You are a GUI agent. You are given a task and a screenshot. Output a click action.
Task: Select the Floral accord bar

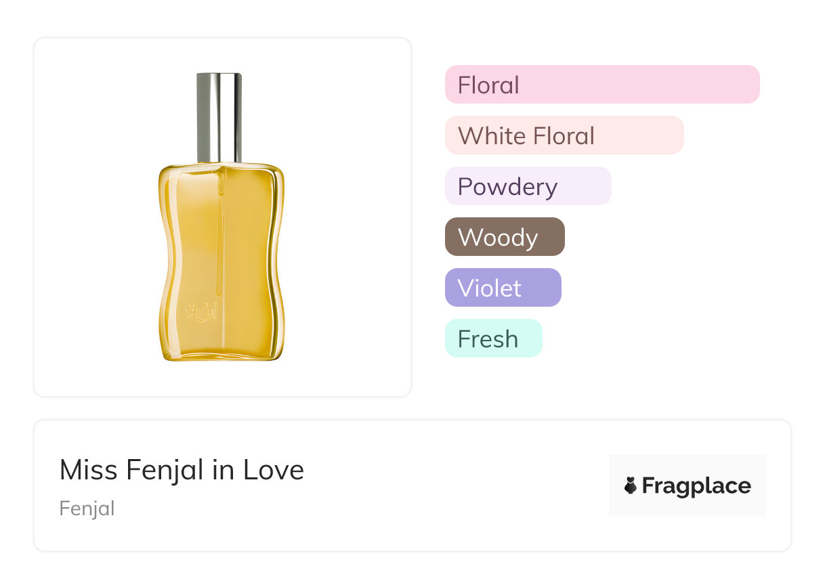click(601, 85)
